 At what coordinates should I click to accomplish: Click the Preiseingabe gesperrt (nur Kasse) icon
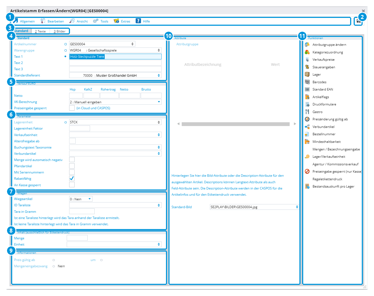click(x=307, y=171)
